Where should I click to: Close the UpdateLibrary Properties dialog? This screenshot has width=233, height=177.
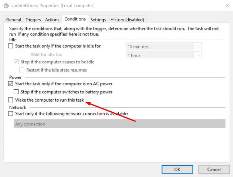227,5
